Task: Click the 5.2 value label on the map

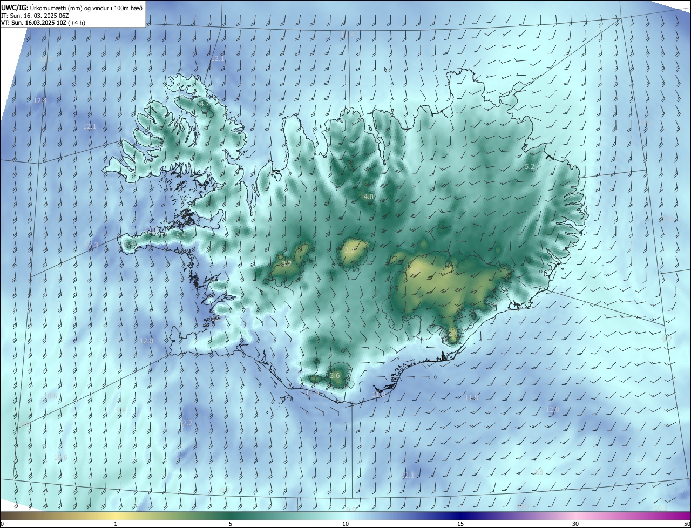Action: [530, 167]
